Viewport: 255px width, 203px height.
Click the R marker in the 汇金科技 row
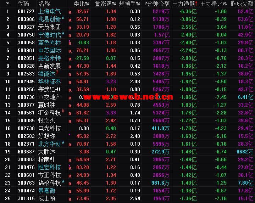point(70,114)
